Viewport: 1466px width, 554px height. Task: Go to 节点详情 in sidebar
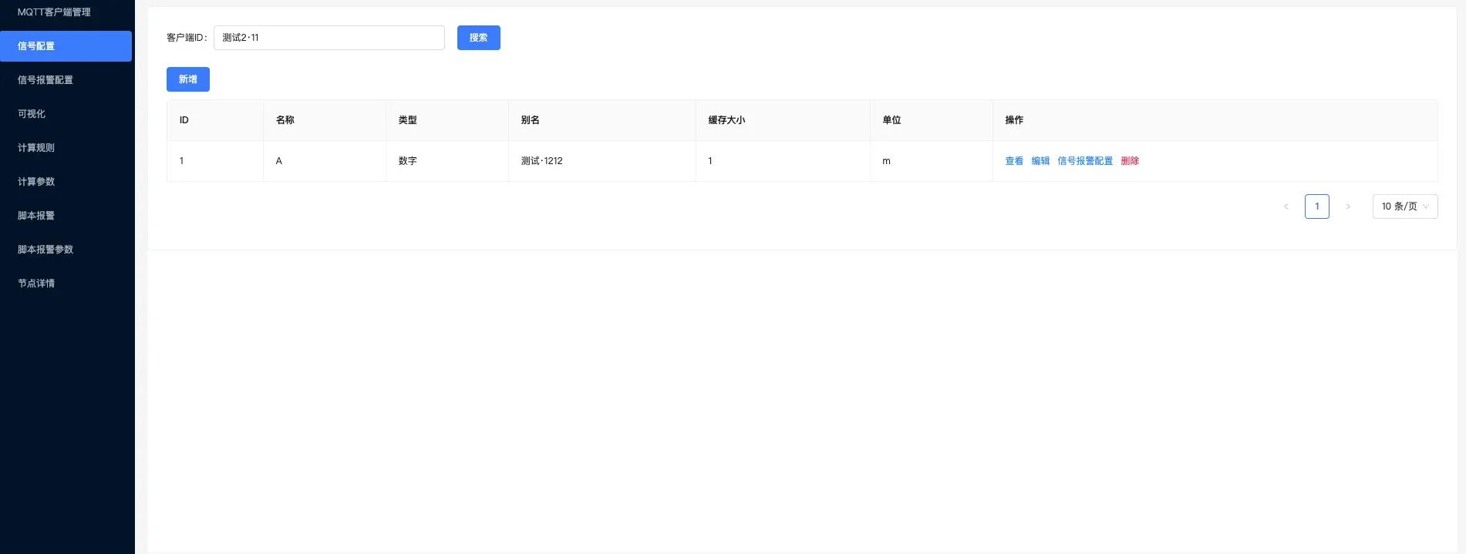[x=36, y=284]
